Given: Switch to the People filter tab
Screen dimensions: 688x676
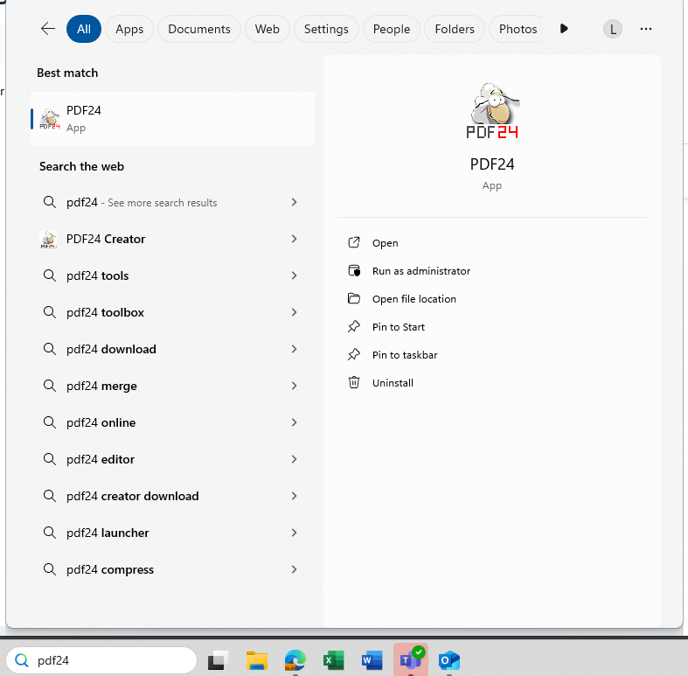Looking at the screenshot, I should (x=392, y=29).
